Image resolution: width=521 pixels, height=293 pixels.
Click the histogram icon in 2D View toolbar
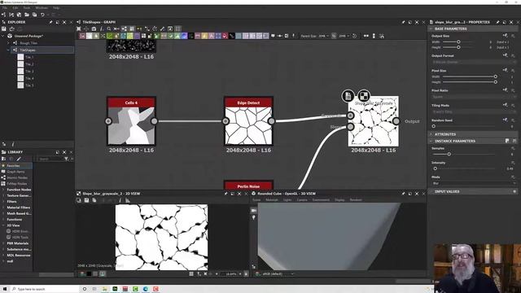coord(128,200)
